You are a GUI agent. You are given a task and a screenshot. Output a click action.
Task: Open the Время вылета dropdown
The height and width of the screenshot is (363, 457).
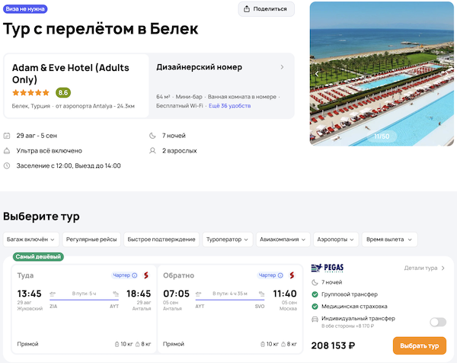[x=388, y=239]
